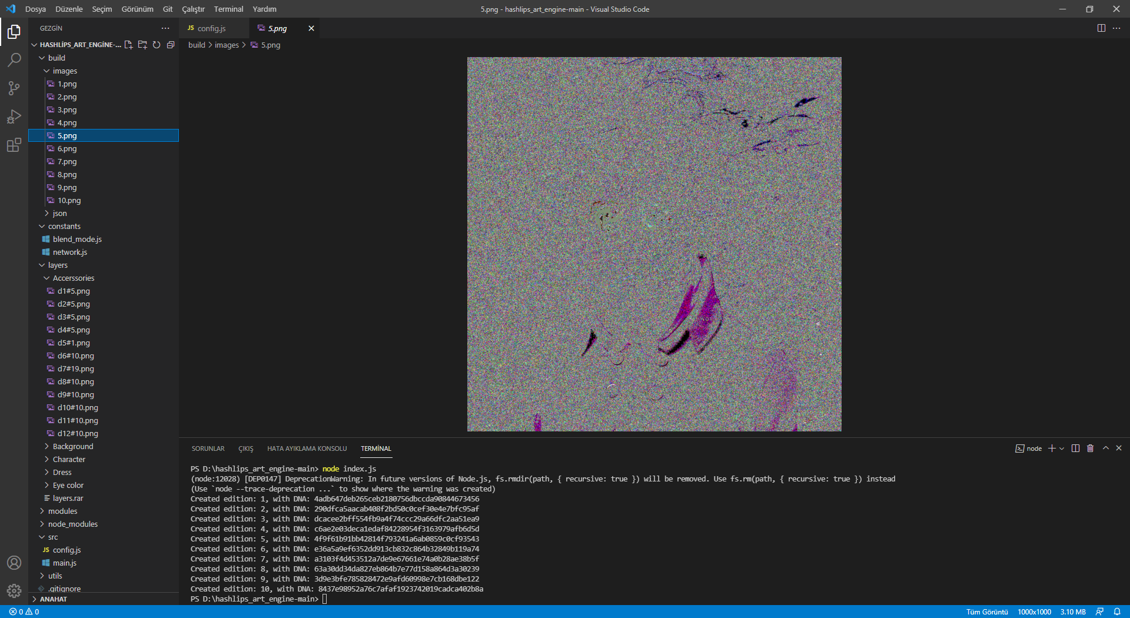Switch to the ÇIKIŞ panel tab
The height and width of the screenshot is (618, 1130).
[x=245, y=448]
